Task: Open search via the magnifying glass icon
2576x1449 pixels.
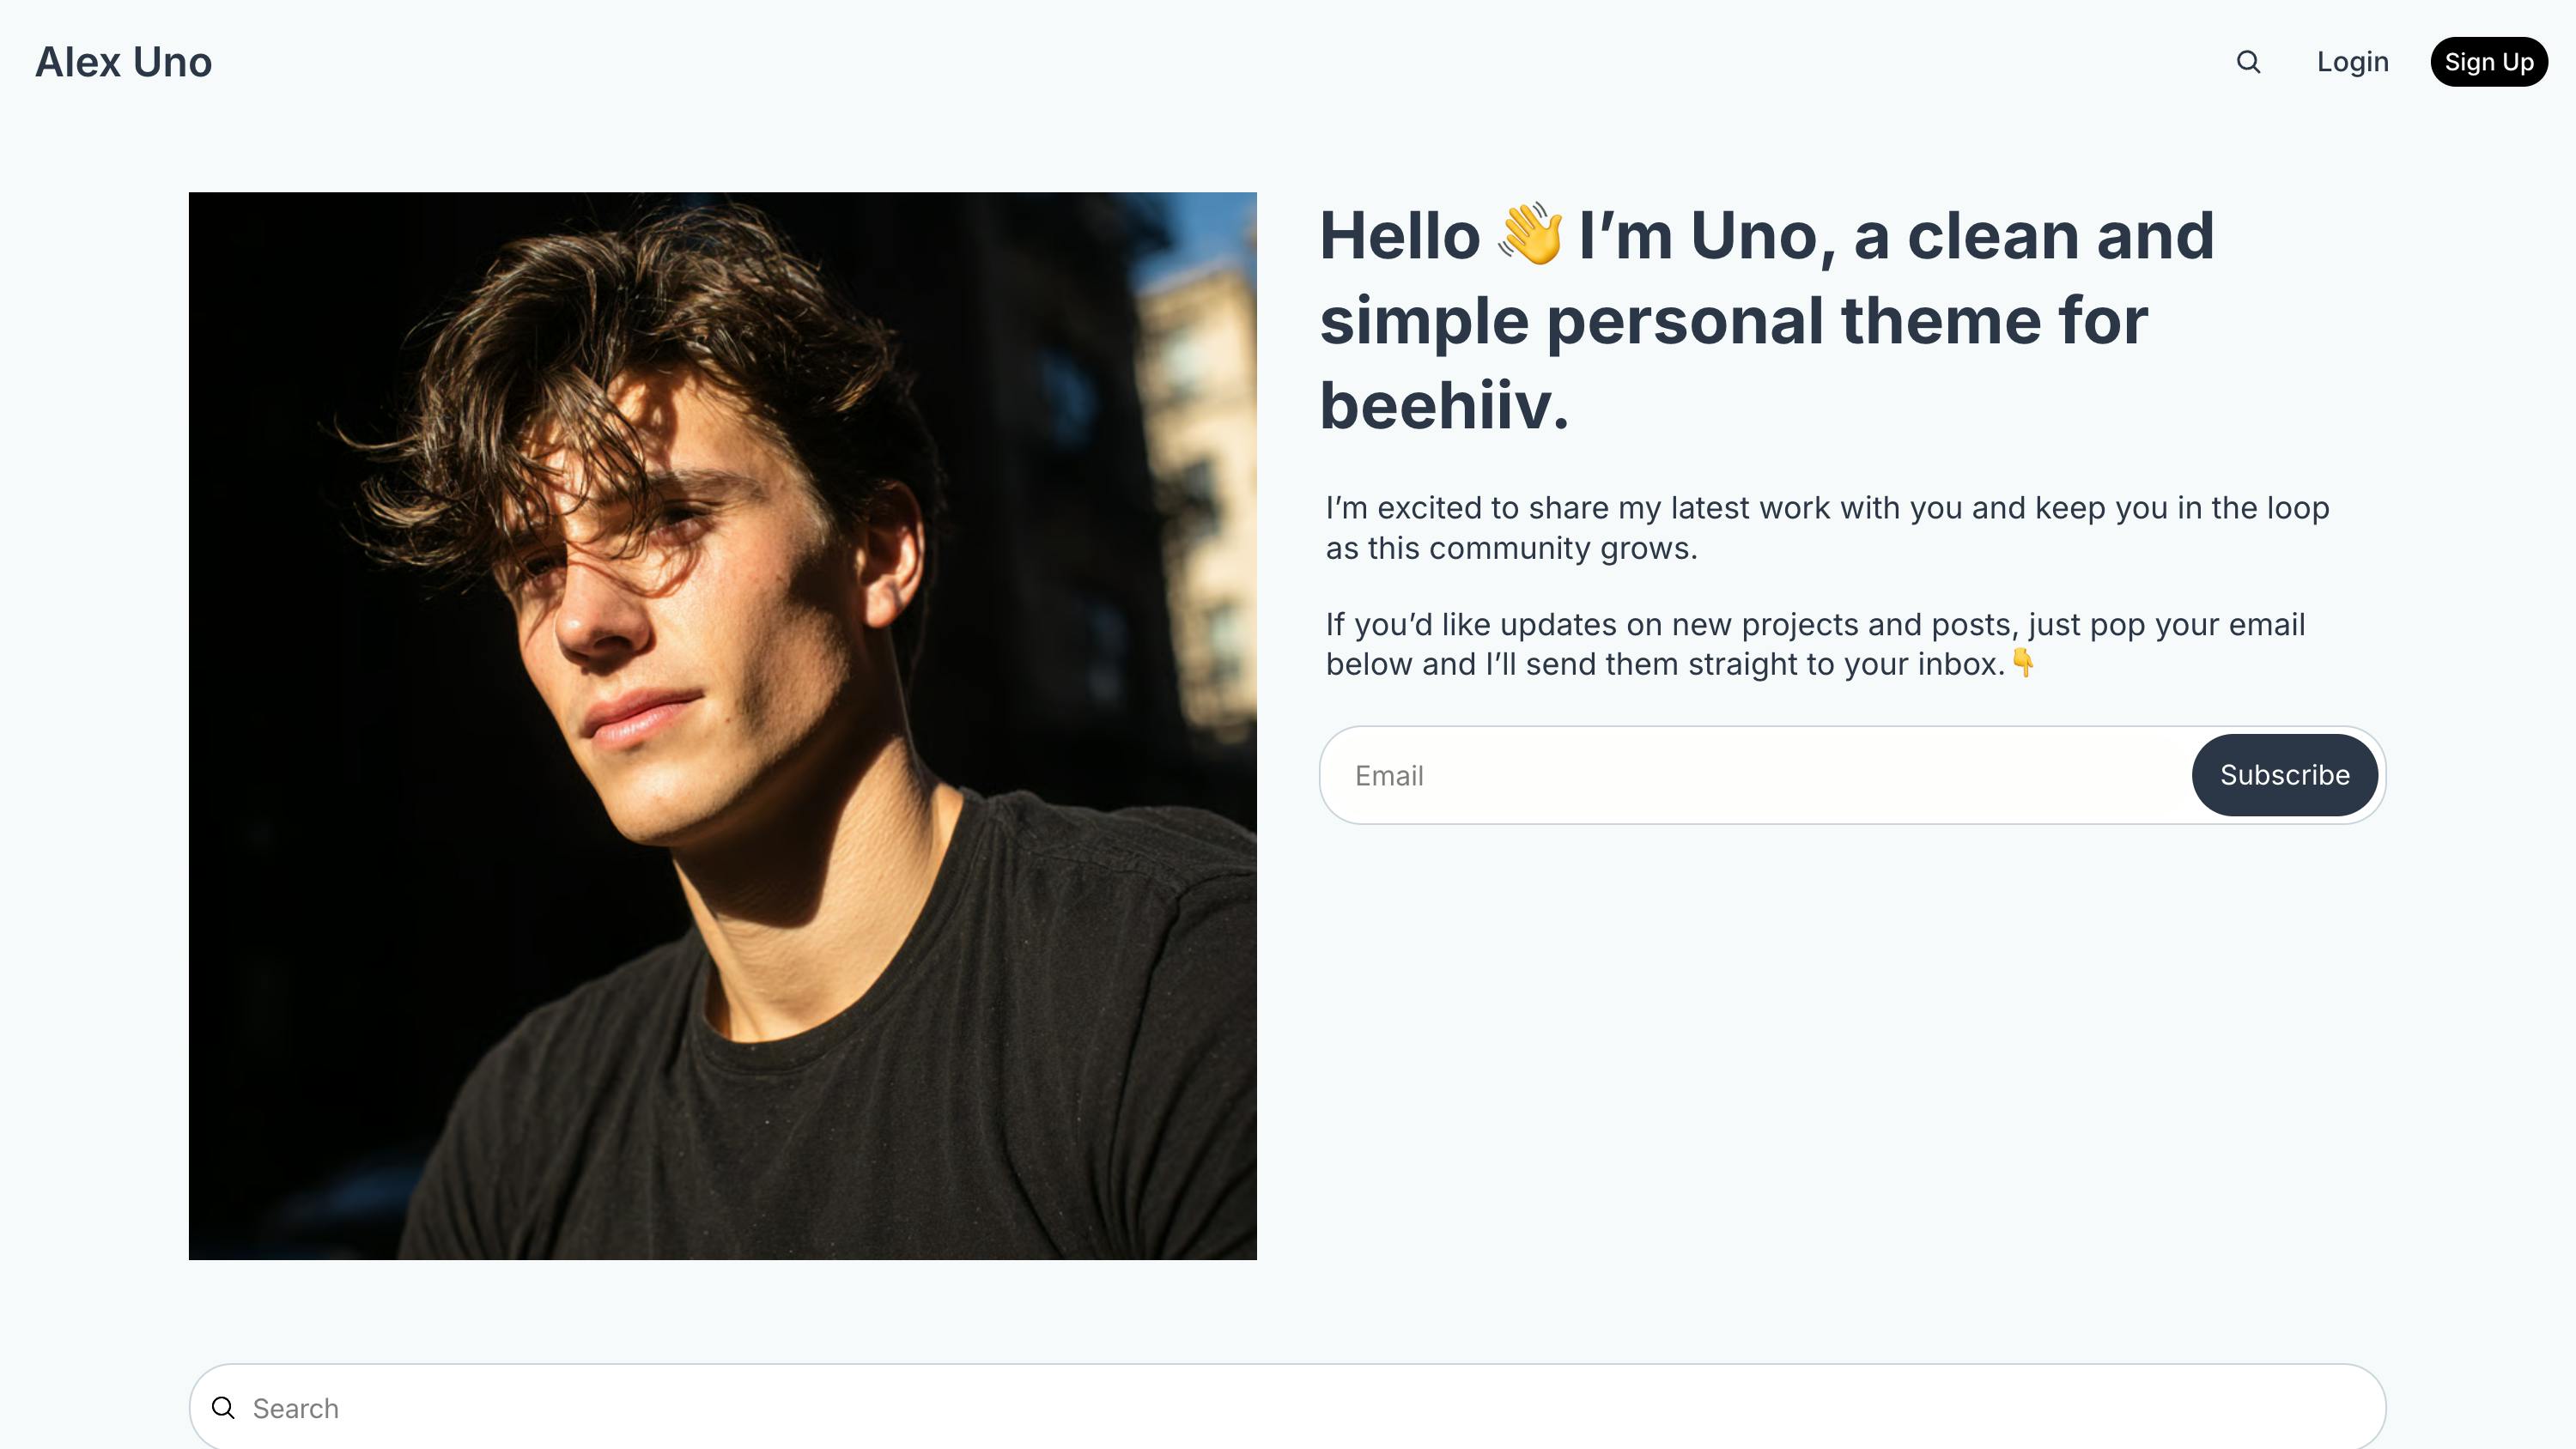Action: 2248,62
